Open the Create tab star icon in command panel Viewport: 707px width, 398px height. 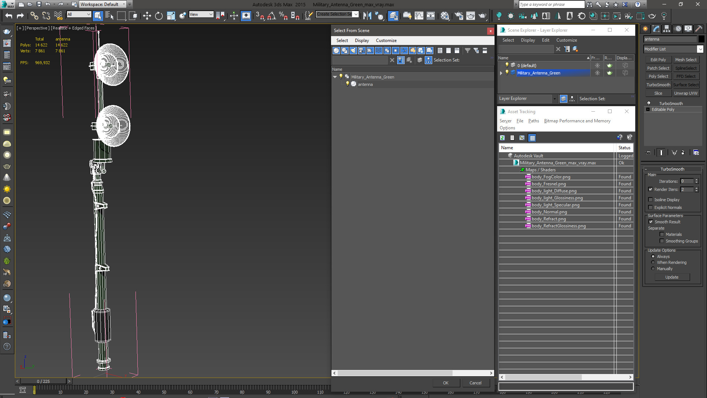[646, 29]
